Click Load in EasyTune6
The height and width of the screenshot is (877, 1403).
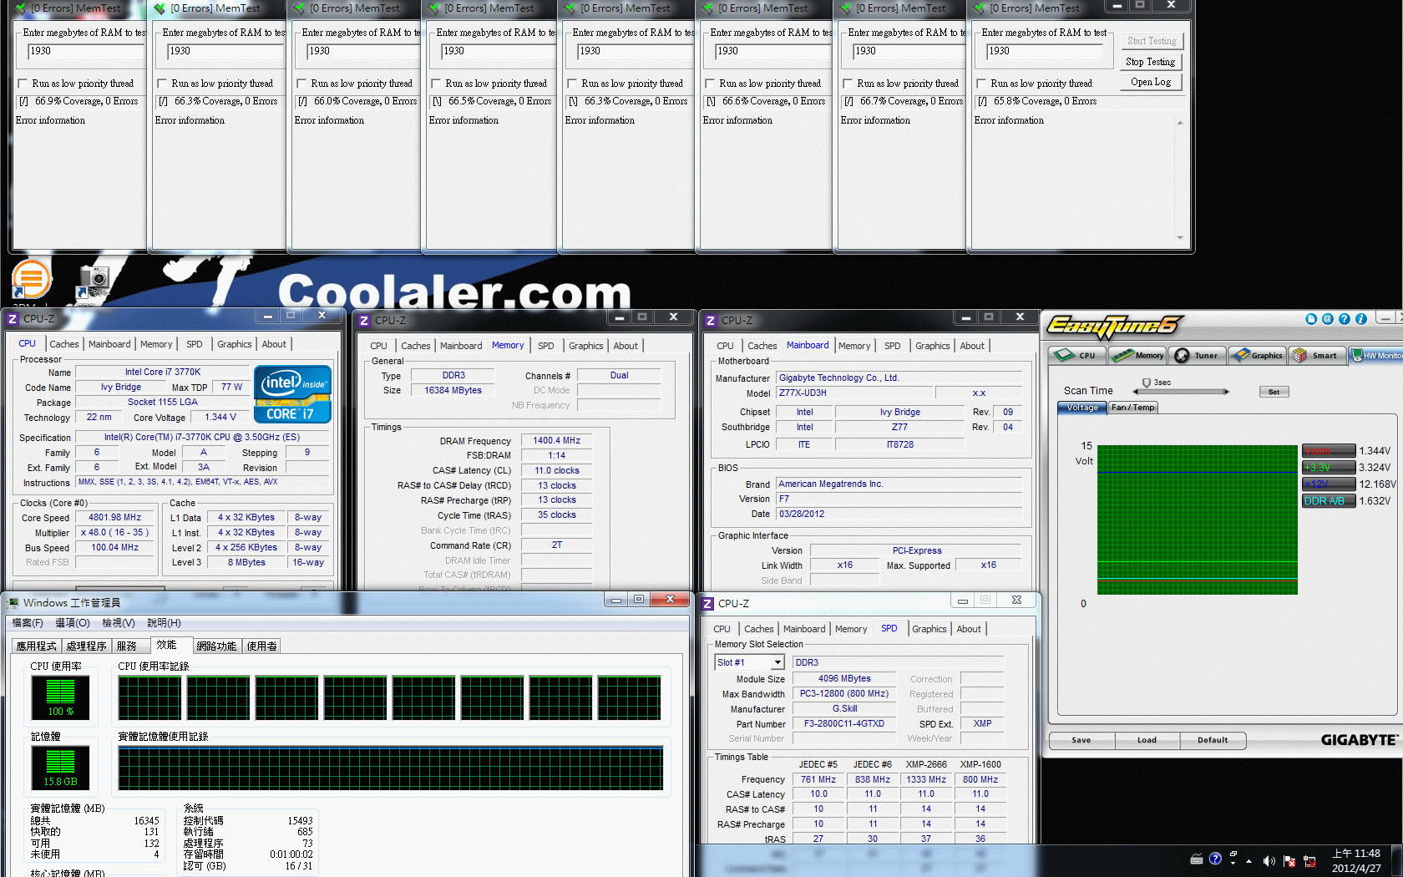click(x=1147, y=740)
